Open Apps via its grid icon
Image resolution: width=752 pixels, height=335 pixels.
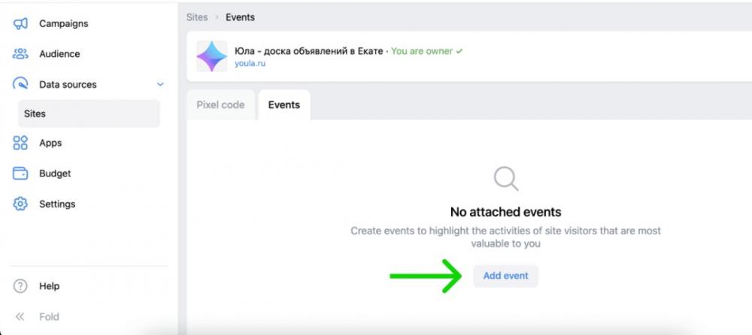click(20, 143)
